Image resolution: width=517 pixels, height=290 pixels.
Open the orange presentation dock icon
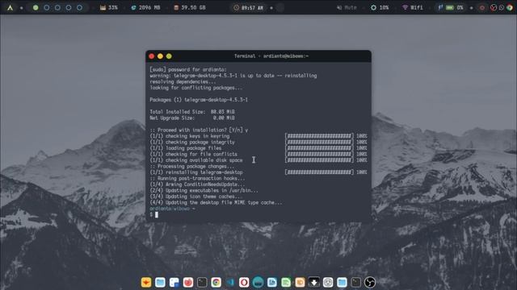coord(300,282)
